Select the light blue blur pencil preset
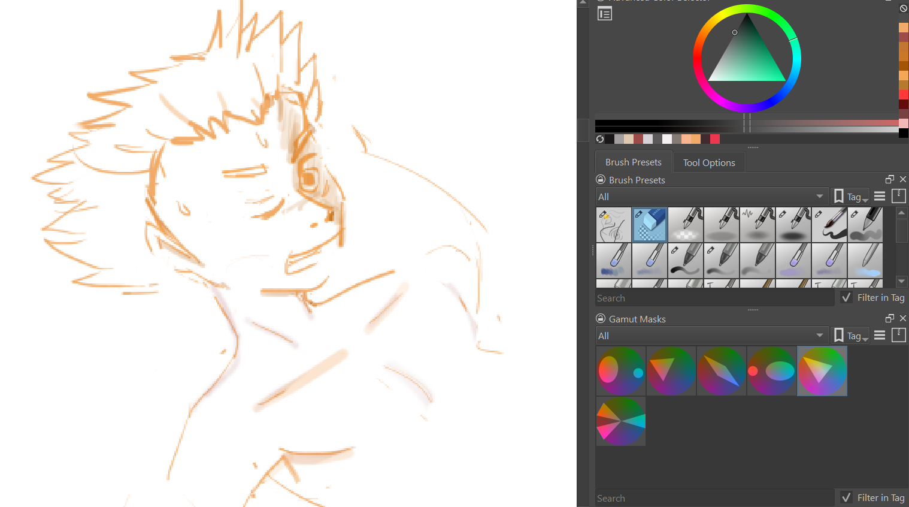The width and height of the screenshot is (909, 507). [865, 261]
